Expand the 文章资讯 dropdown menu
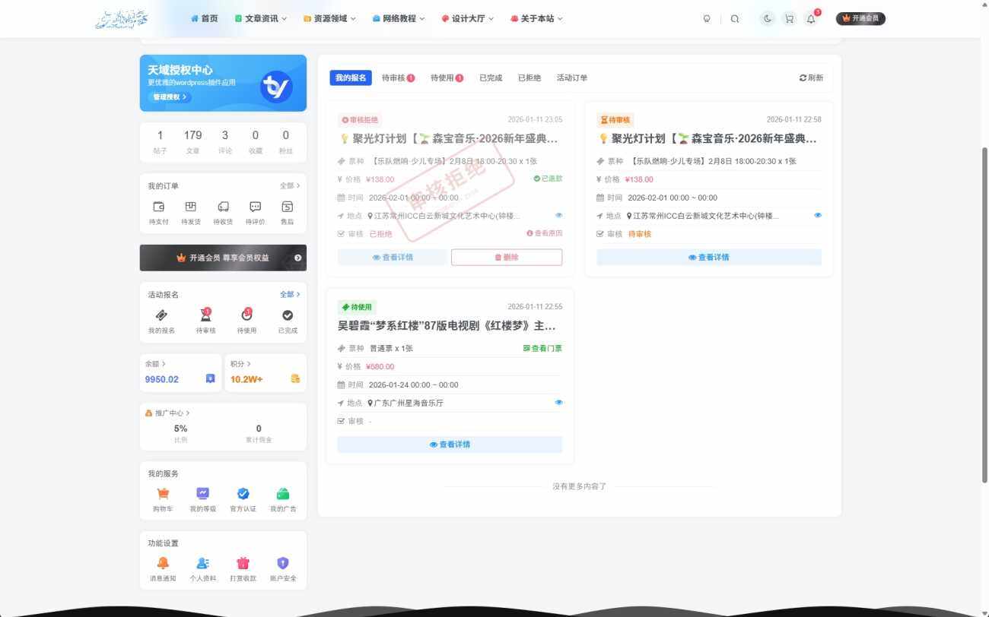Viewport: 989px width, 617px height. tap(261, 18)
